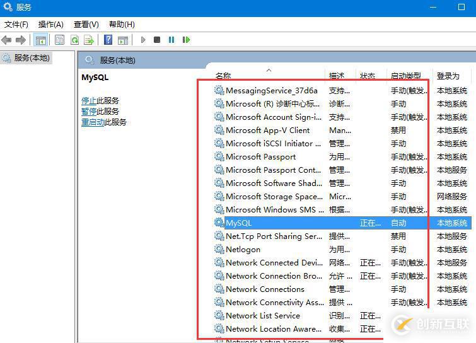476x343 pixels.
Task: Select the Network Connected Devi... row
Action: [x=342, y=262]
